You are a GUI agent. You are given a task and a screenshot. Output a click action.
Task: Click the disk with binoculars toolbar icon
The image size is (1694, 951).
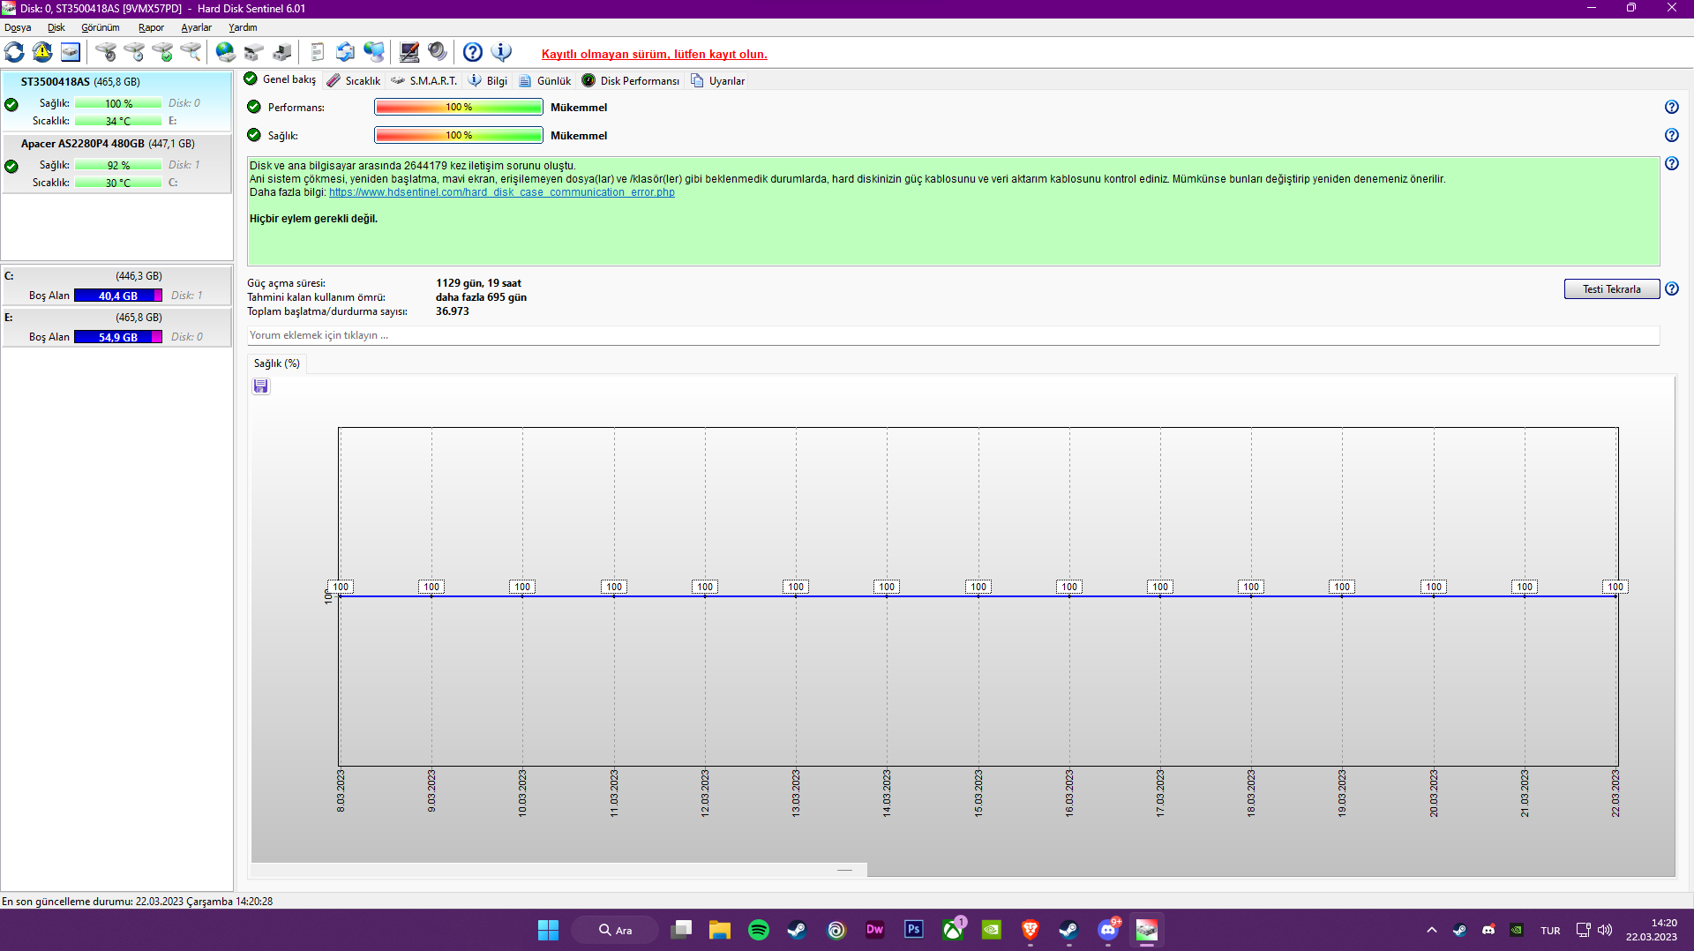[254, 52]
